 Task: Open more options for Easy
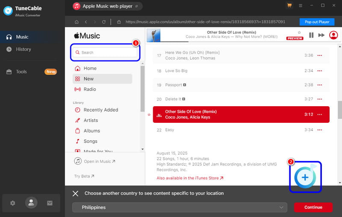tap(320, 130)
